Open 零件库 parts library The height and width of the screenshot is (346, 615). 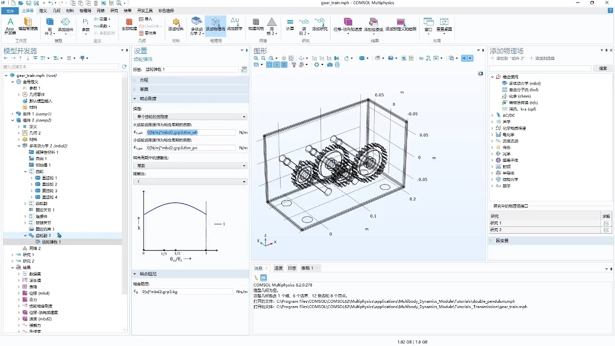pos(148,33)
